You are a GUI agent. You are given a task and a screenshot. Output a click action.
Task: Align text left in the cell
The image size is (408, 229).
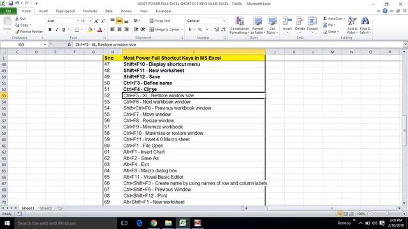coord(112,30)
